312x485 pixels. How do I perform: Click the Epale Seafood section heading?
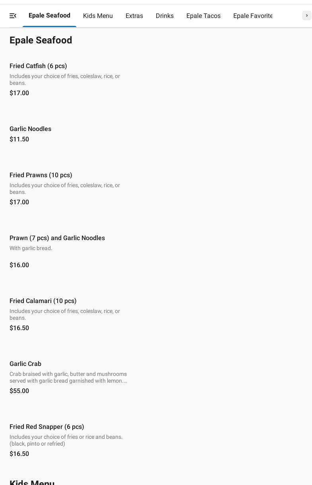coord(41,41)
